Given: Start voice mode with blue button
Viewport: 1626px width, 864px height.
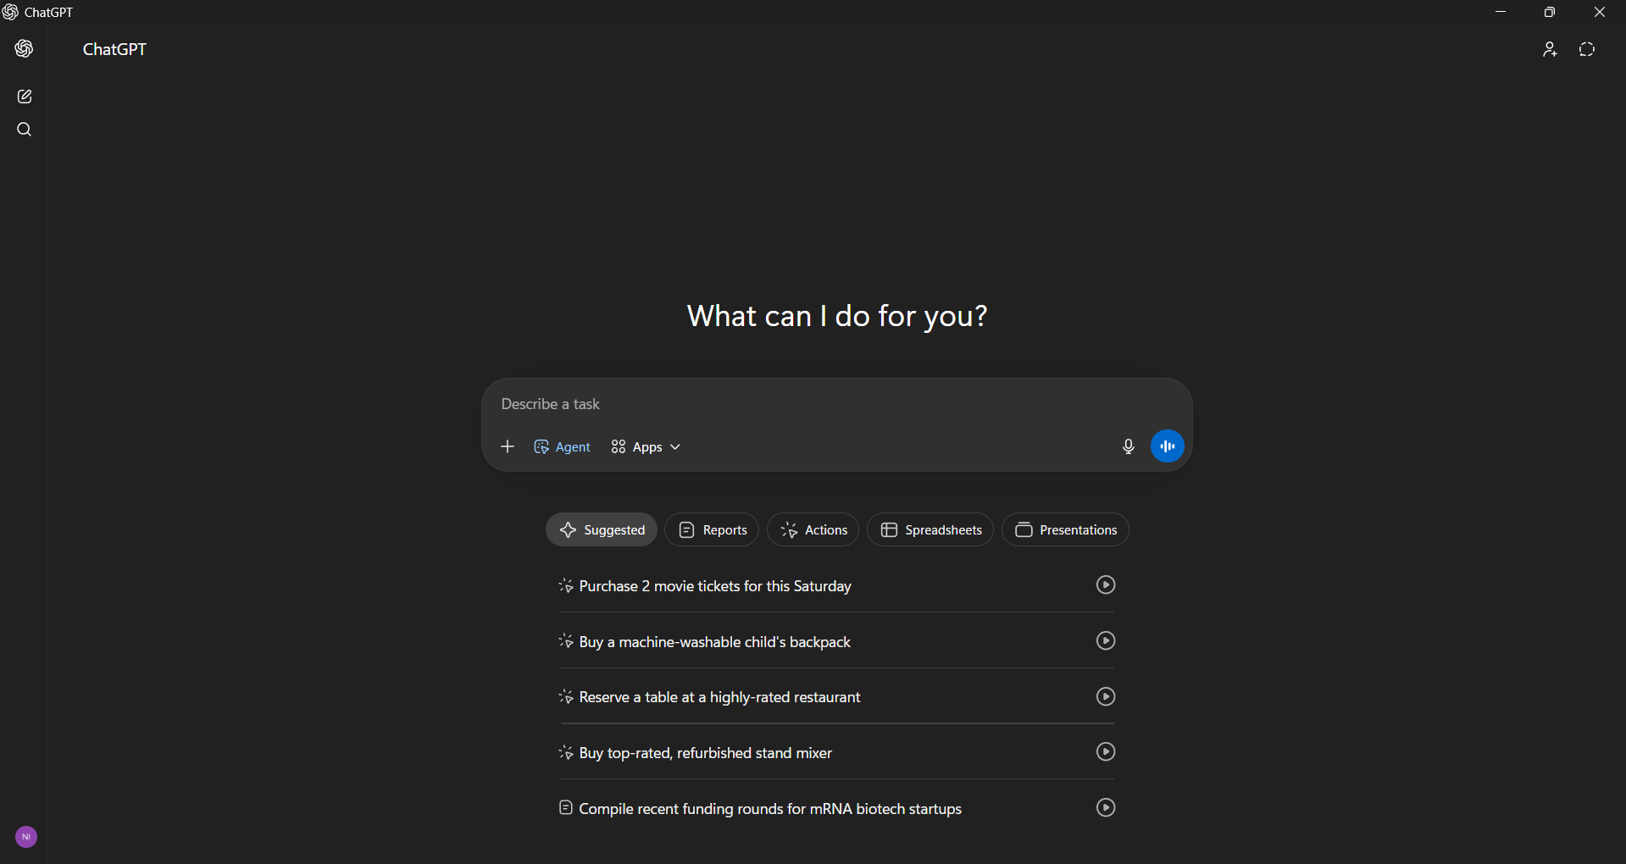Looking at the screenshot, I should point(1167,446).
